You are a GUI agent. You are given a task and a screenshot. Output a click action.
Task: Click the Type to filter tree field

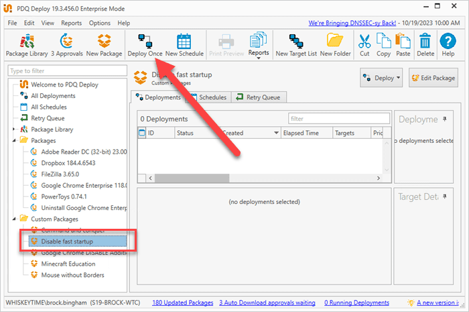pyautogui.click(x=67, y=70)
